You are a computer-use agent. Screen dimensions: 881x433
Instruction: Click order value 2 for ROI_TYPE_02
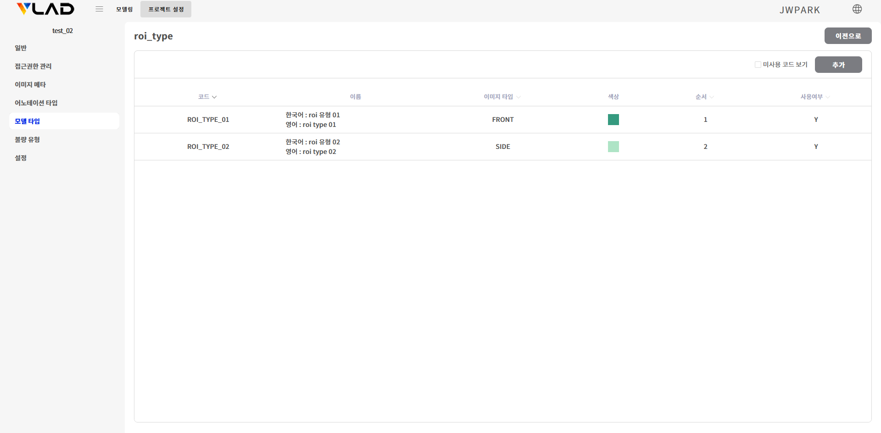705,147
